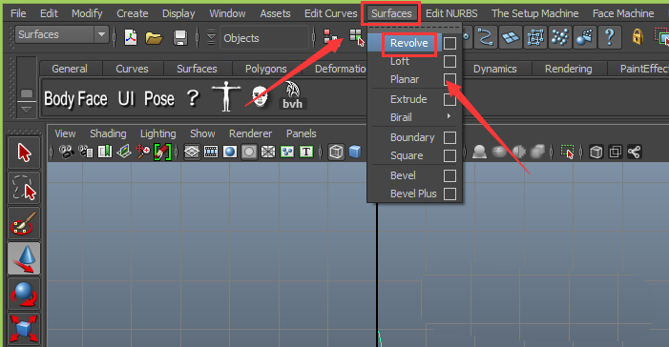
Task: Lock the current selection with padlock
Action: 638,37
